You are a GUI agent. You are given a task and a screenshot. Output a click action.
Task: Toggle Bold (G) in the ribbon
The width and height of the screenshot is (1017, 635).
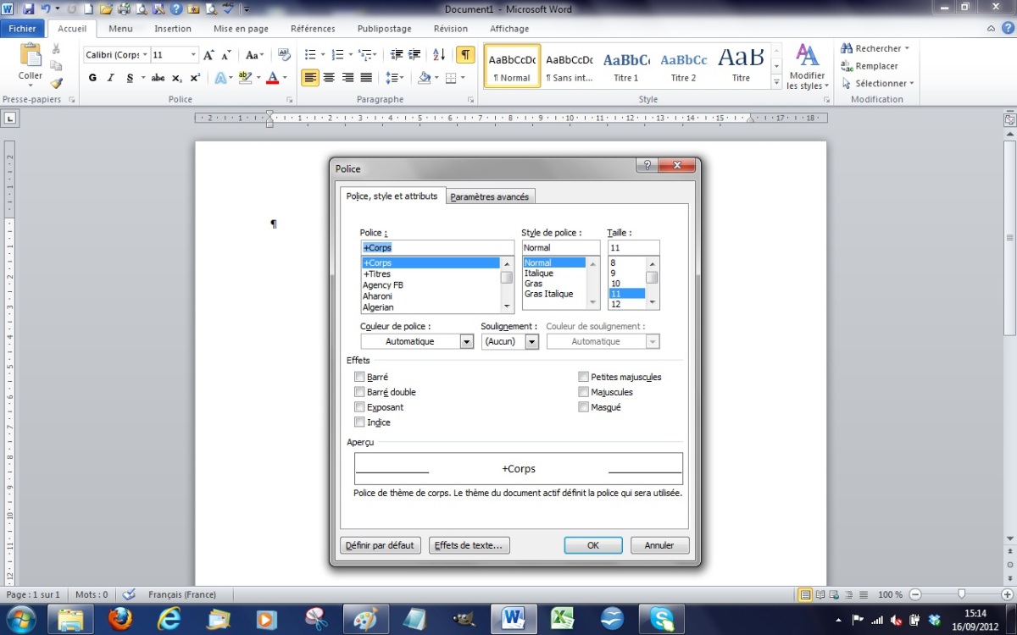tap(92, 78)
